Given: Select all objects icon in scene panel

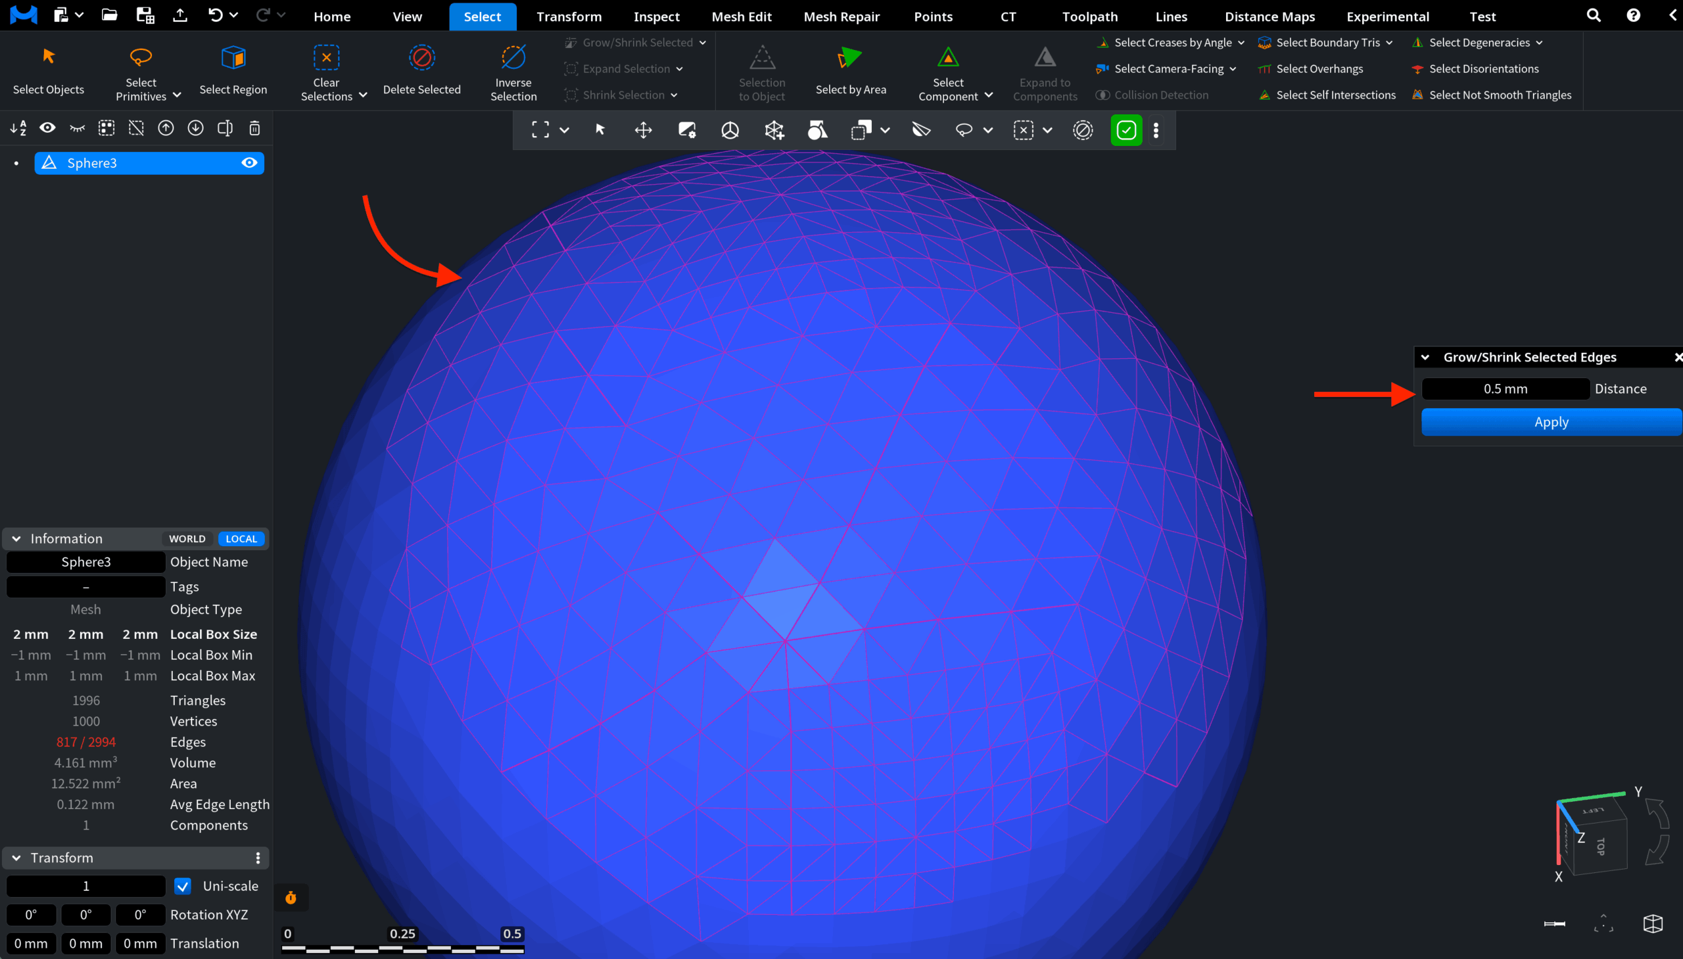Looking at the screenshot, I should click(x=107, y=128).
